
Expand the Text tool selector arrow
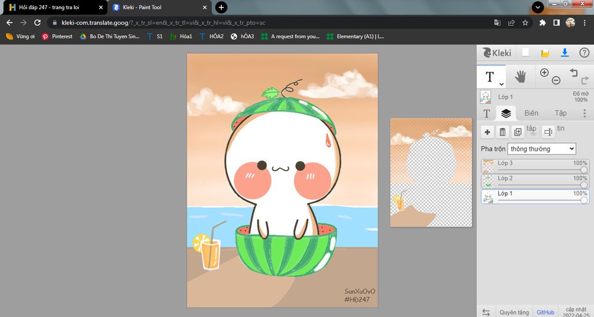coord(501,85)
